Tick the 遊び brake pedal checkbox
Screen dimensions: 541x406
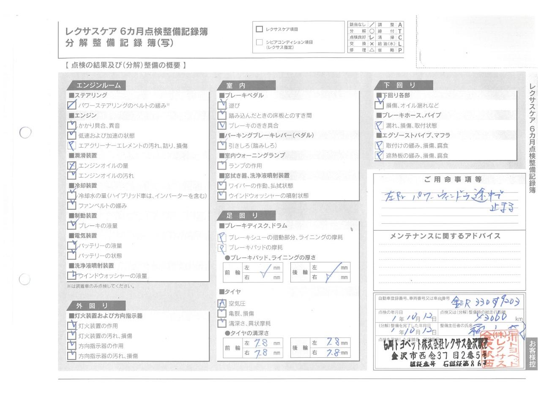[222, 105]
